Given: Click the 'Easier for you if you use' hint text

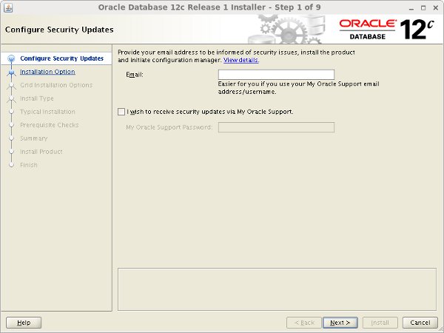Looking at the screenshot, I should [298, 88].
